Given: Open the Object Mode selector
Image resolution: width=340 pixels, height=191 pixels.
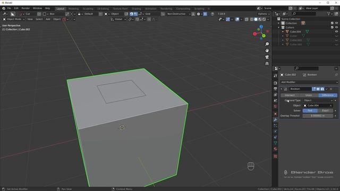Looking at the screenshot, I should click(x=14, y=19).
